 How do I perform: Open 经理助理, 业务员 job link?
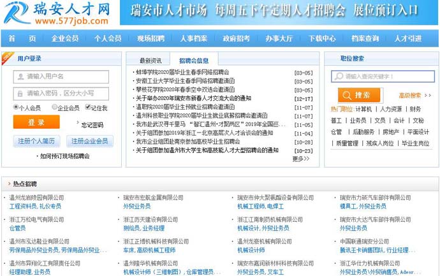point(30,272)
